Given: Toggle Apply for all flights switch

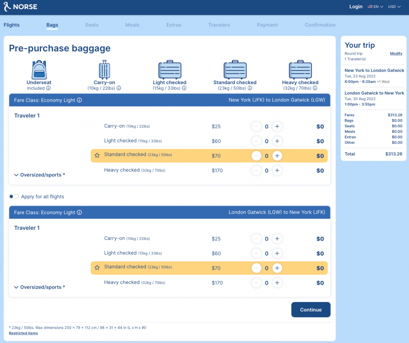Looking at the screenshot, I should click(x=14, y=197).
